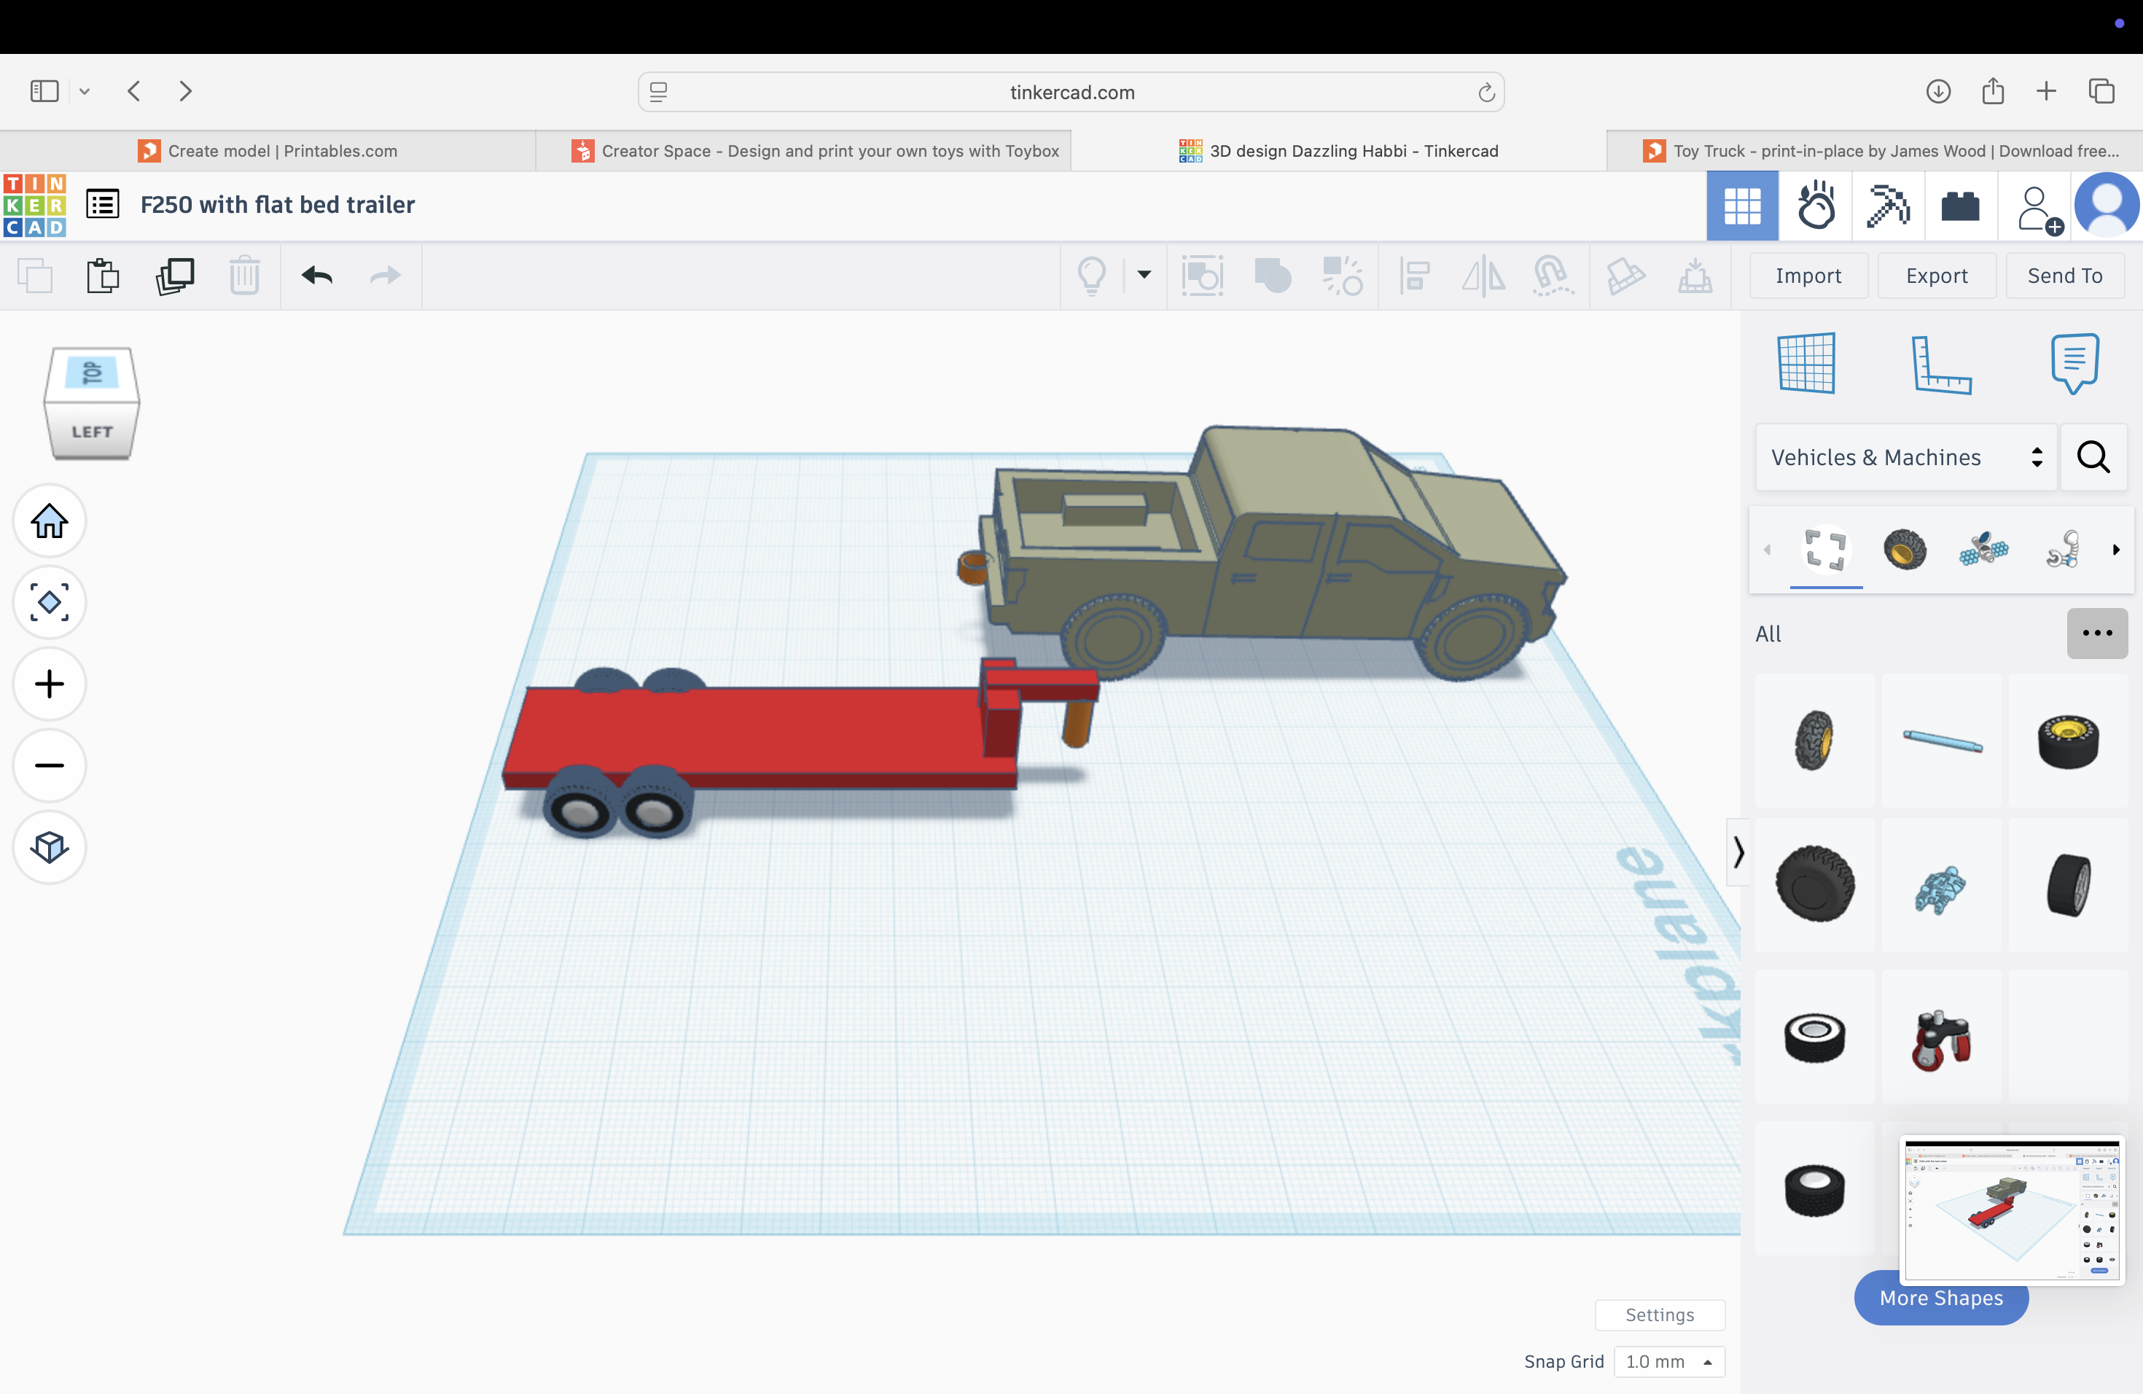Screen dimensions: 2143x1394
Task: Switch to Creator Space Toybox tab
Action: point(803,150)
